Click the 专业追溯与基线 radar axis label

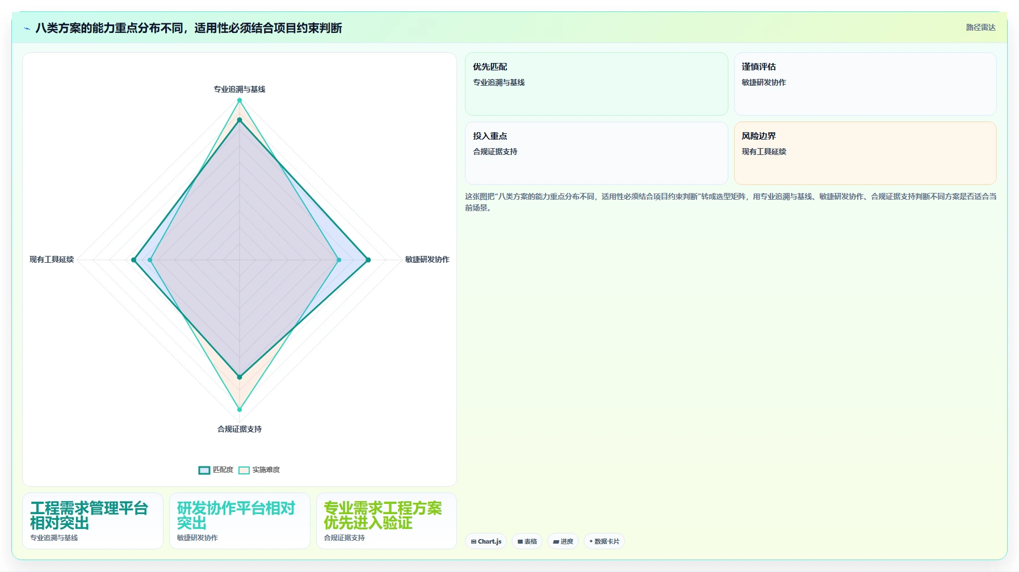pos(240,89)
